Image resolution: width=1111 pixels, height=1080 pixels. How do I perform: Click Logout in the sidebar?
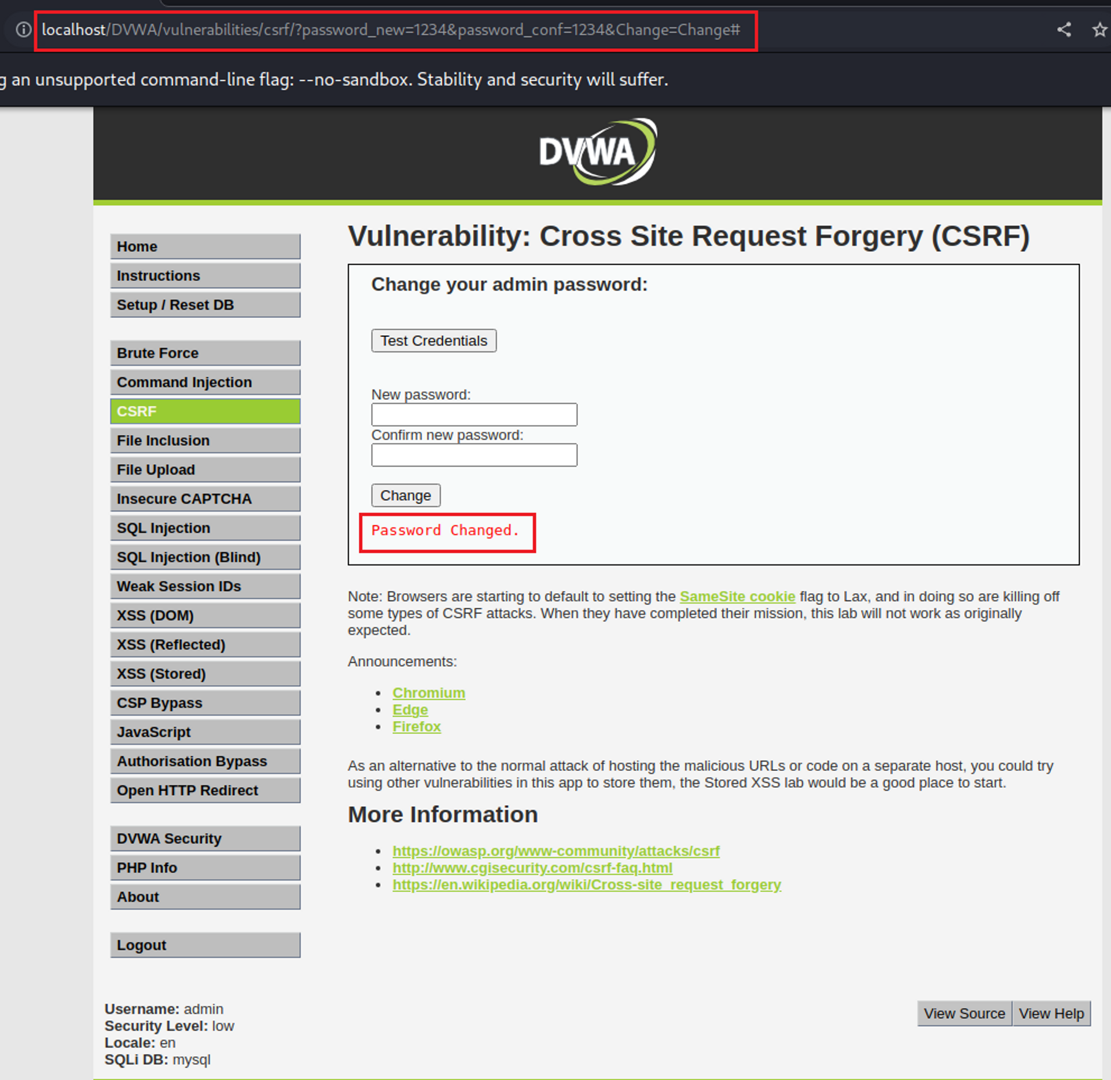coord(205,945)
